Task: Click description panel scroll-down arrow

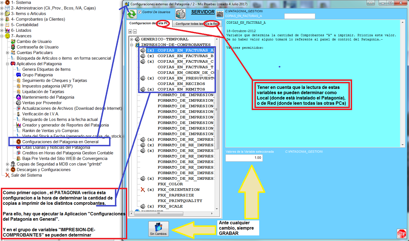Action: (403, 145)
